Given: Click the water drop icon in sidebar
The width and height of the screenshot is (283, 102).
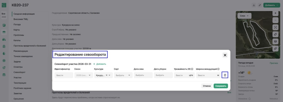Looking at the screenshot, I should pyautogui.click(x=4, y=53).
